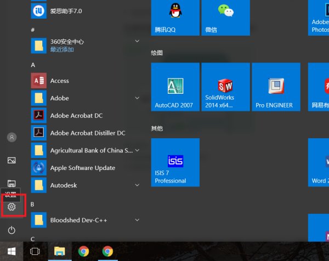Expand the Bloodshed Dev-C++ folder
Screen dimensions: 329x261
tap(137, 220)
